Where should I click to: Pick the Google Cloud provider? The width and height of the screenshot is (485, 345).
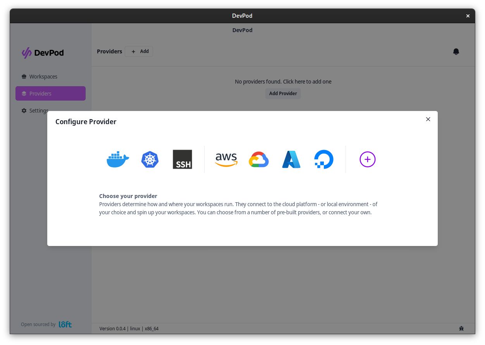coord(258,159)
